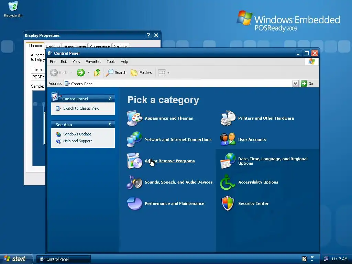Viewport: 352px width, 264px height.
Task: Click the Control Panel taskbar button
Action: pyautogui.click(x=64, y=259)
